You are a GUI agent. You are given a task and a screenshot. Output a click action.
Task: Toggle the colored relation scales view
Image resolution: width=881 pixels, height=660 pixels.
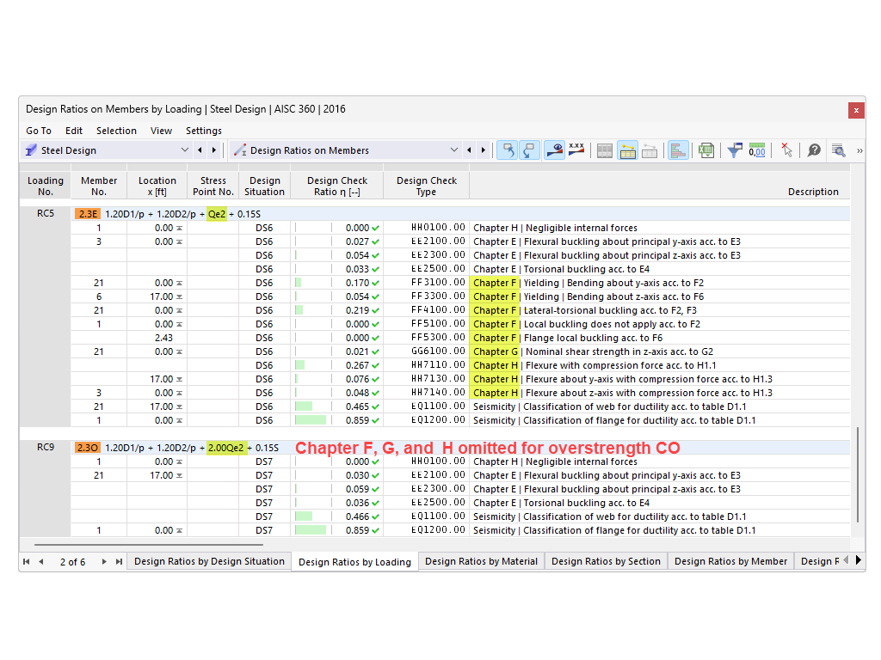click(678, 150)
